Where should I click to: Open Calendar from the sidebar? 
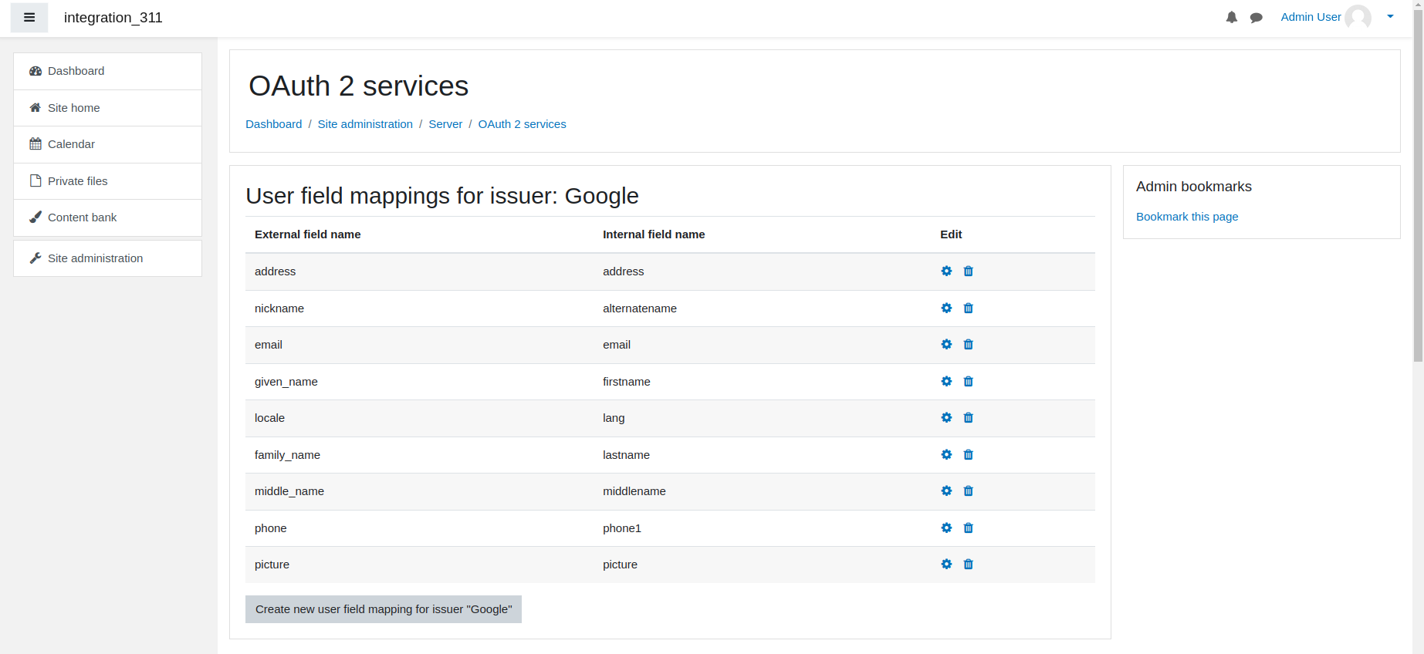coord(107,144)
